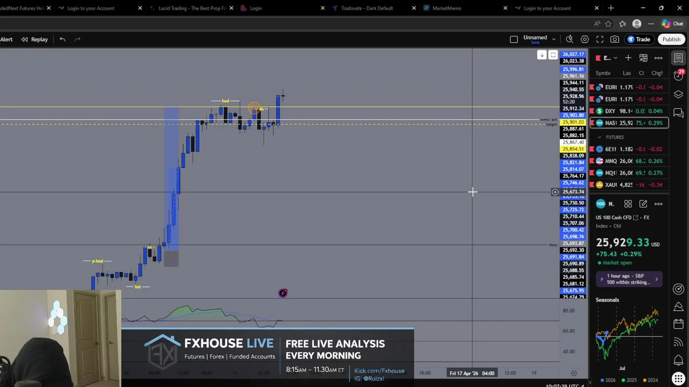Click the Seasonals chart thumbnail
Viewport: 689px width, 387px height.
[629, 334]
